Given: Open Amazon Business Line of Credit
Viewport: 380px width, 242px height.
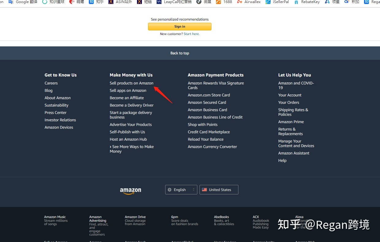Looking at the screenshot, I should click(215, 117).
